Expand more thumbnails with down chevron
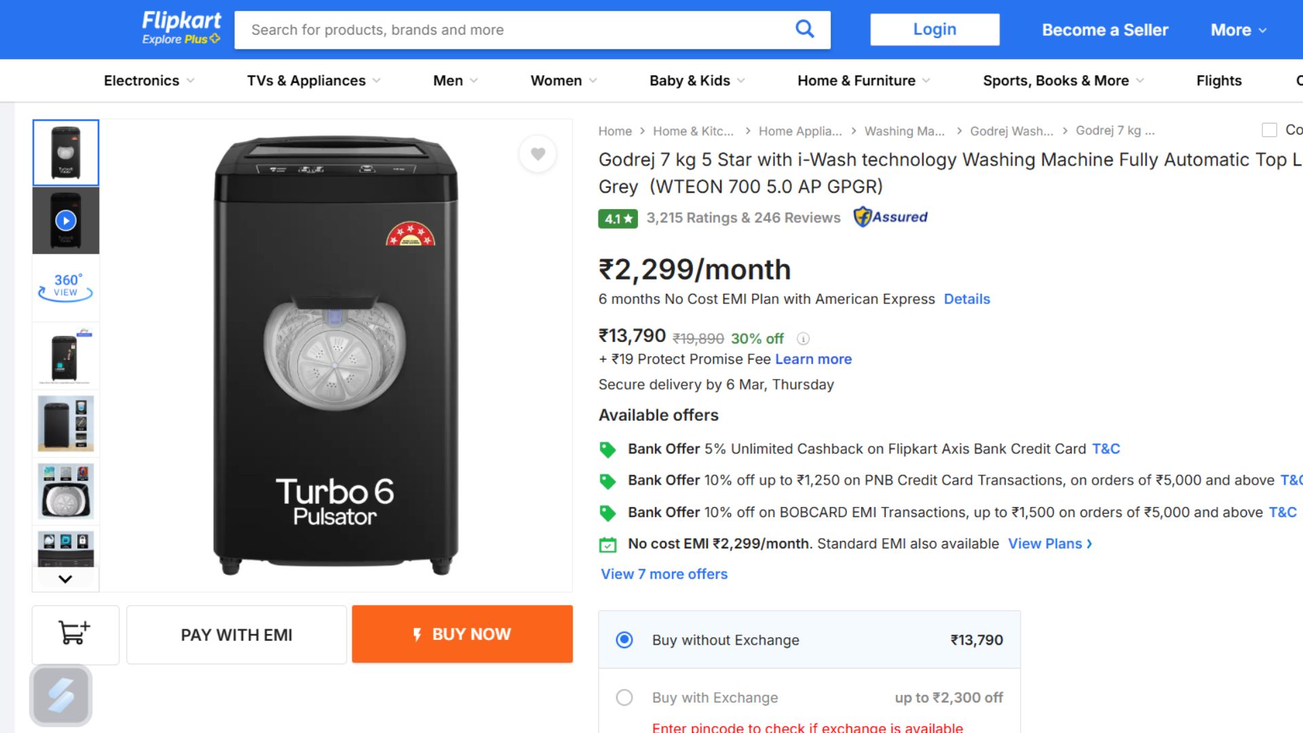 [x=65, y=579]
